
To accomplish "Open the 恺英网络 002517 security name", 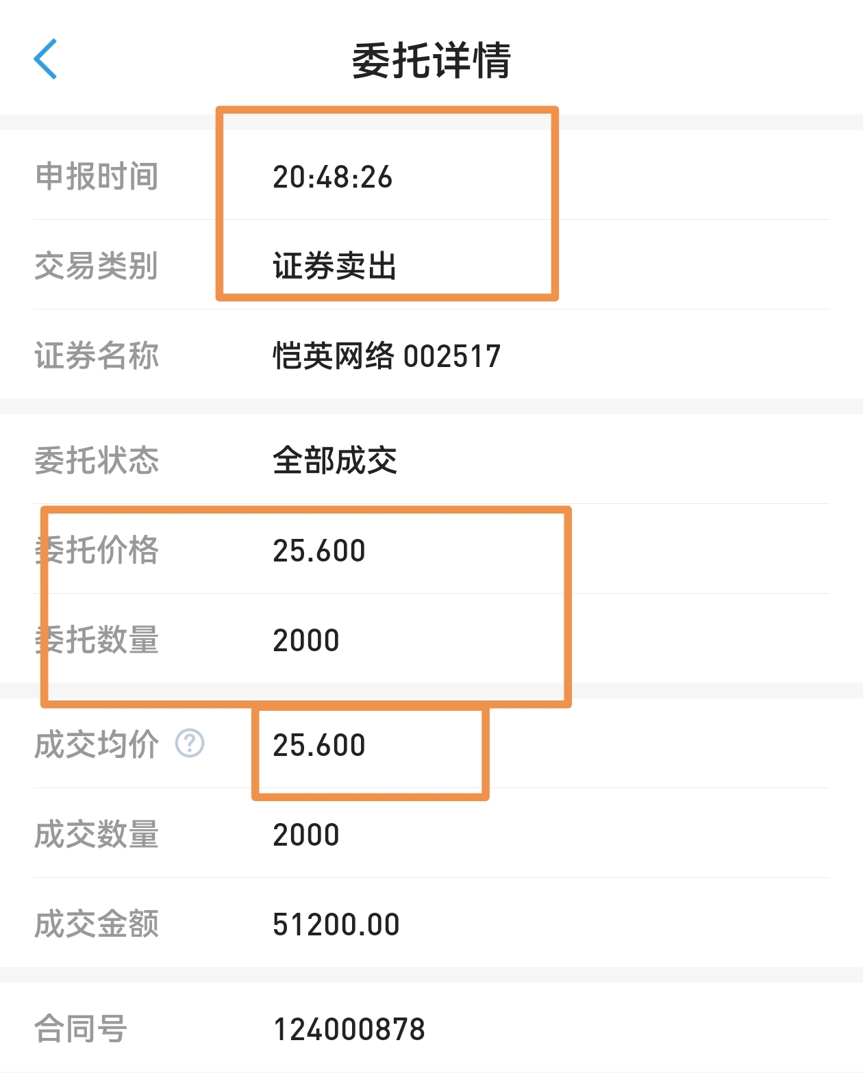I will pyautogui.click(x=386, y=356).
